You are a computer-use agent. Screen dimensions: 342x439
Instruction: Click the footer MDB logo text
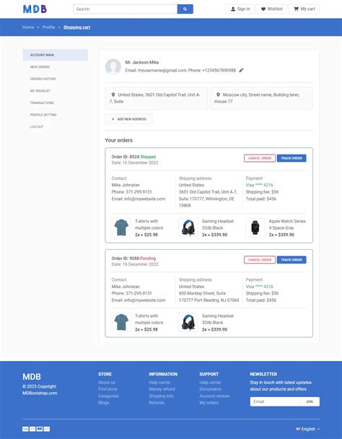pos(32,377)
